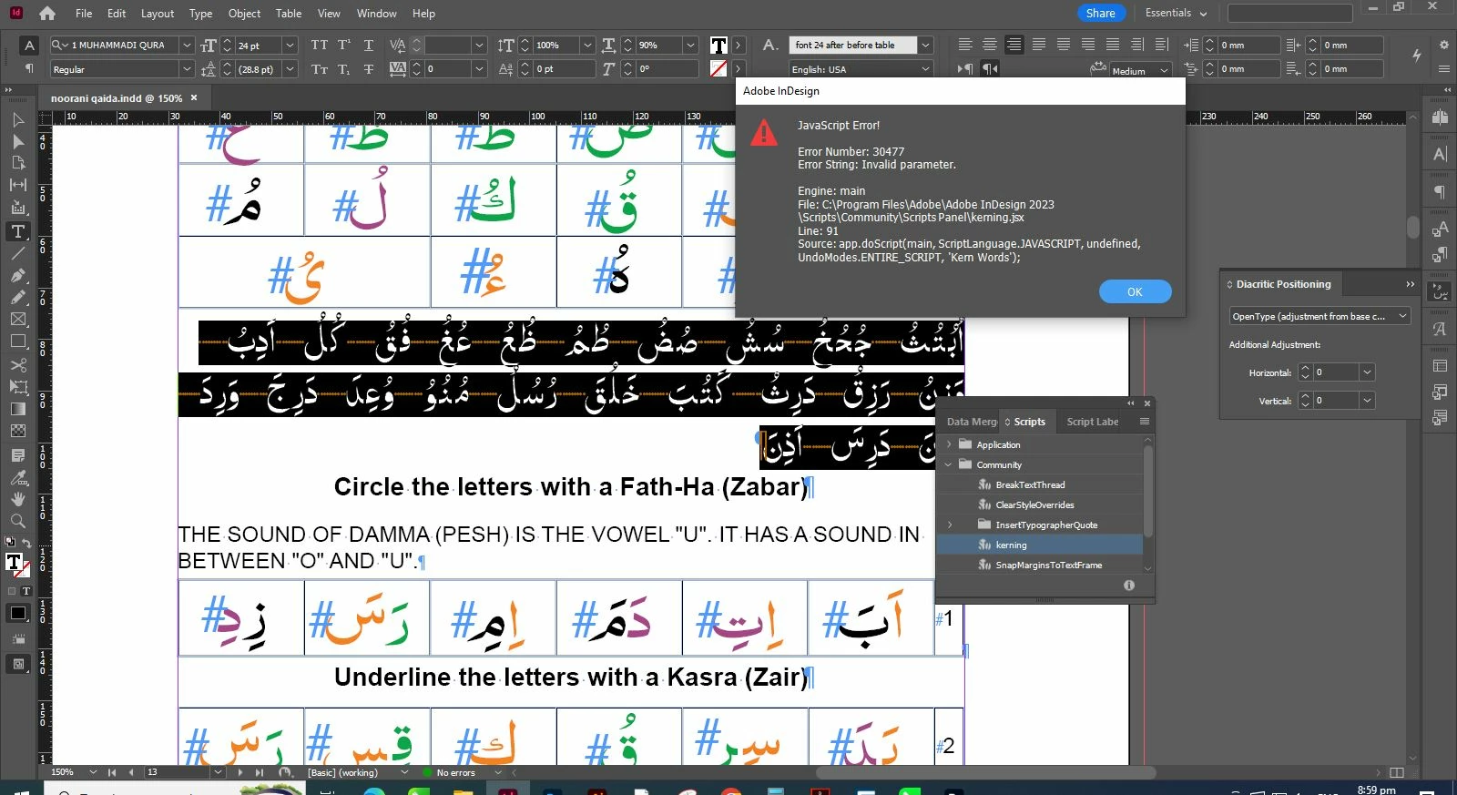Select the Zoom tool
1457x795 pixels.
(x=17, y=521)
